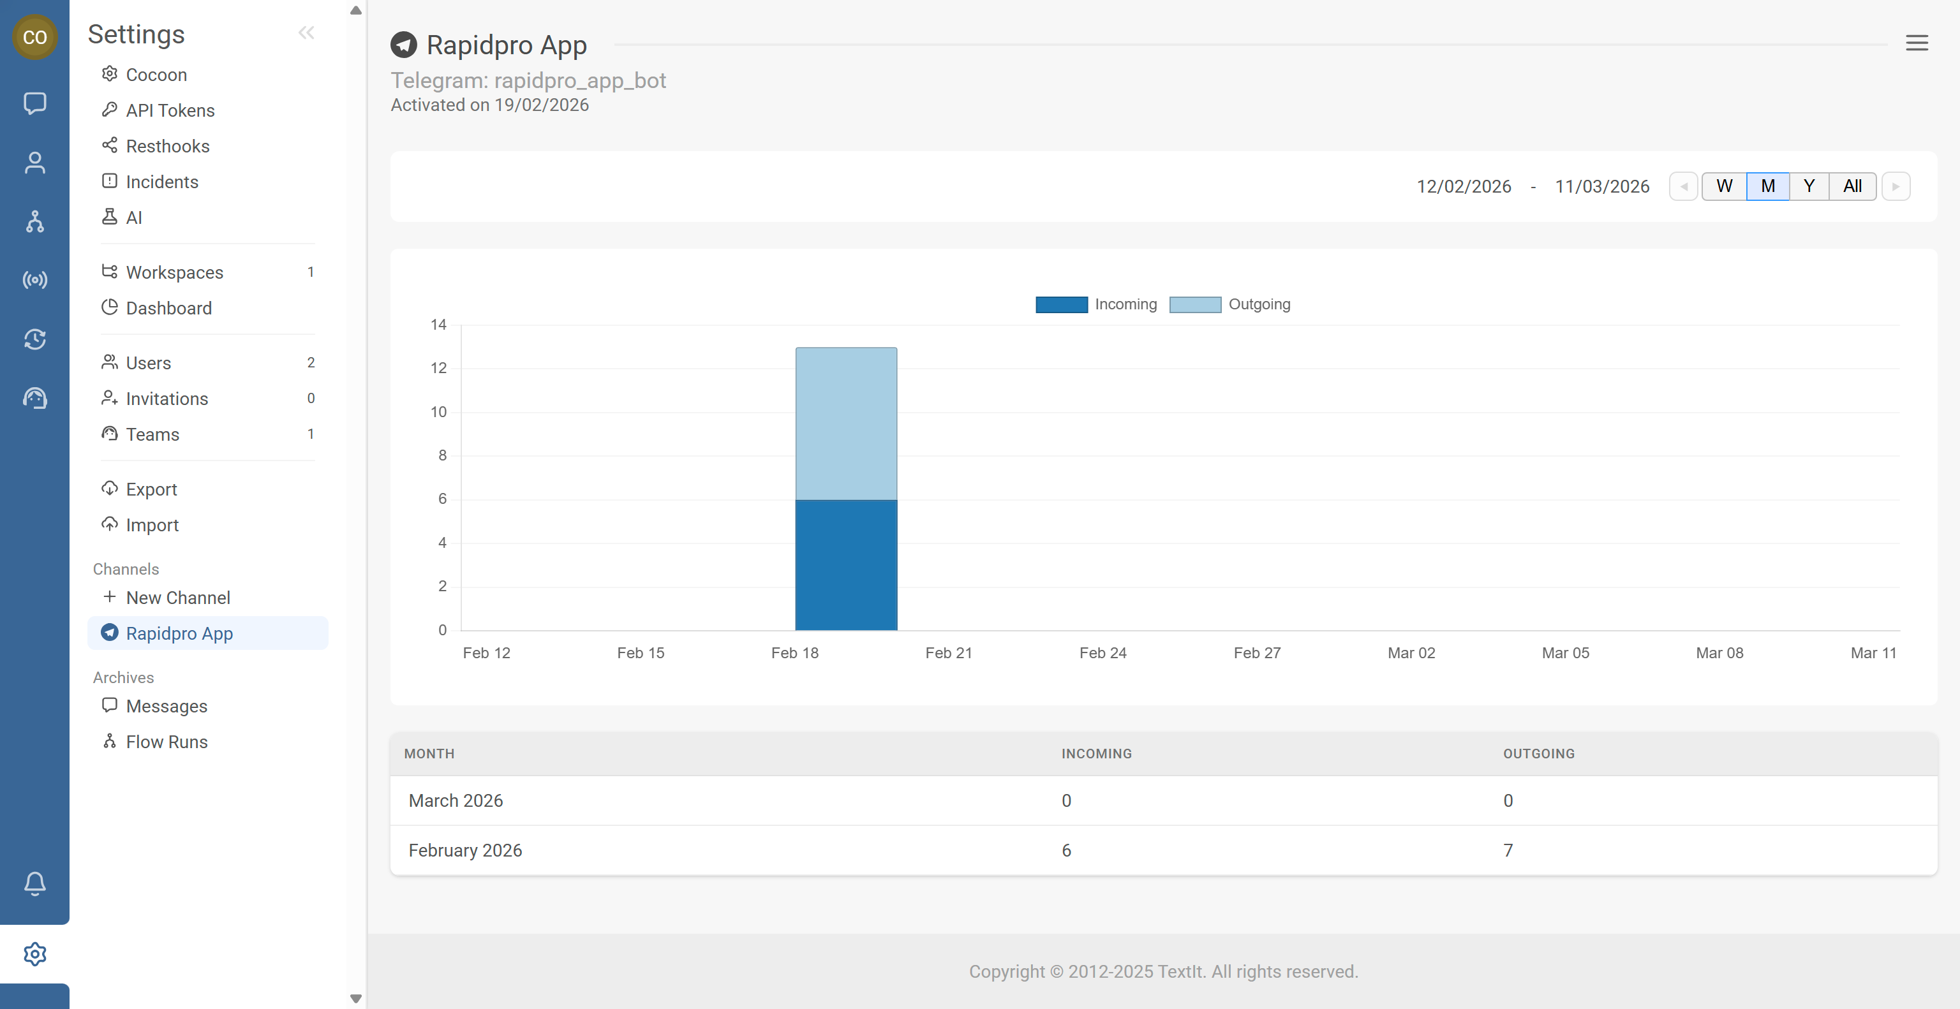The width and height of the screenshot is (1960, 1009).
Task: Switch the chart range to Year
Action: click(1809, 186)
